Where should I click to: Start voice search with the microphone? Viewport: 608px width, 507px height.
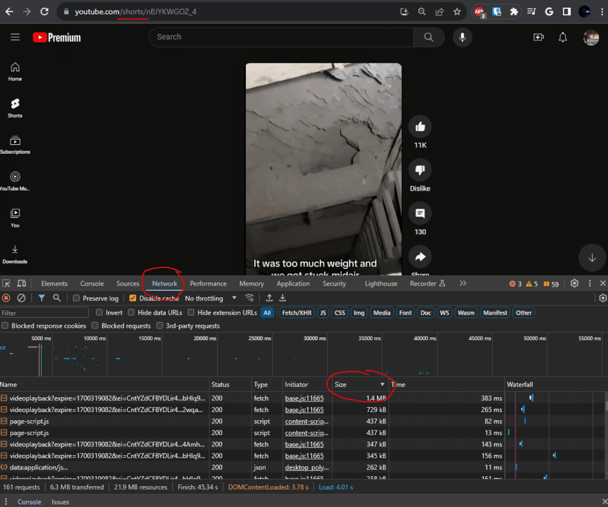point(462,37)
